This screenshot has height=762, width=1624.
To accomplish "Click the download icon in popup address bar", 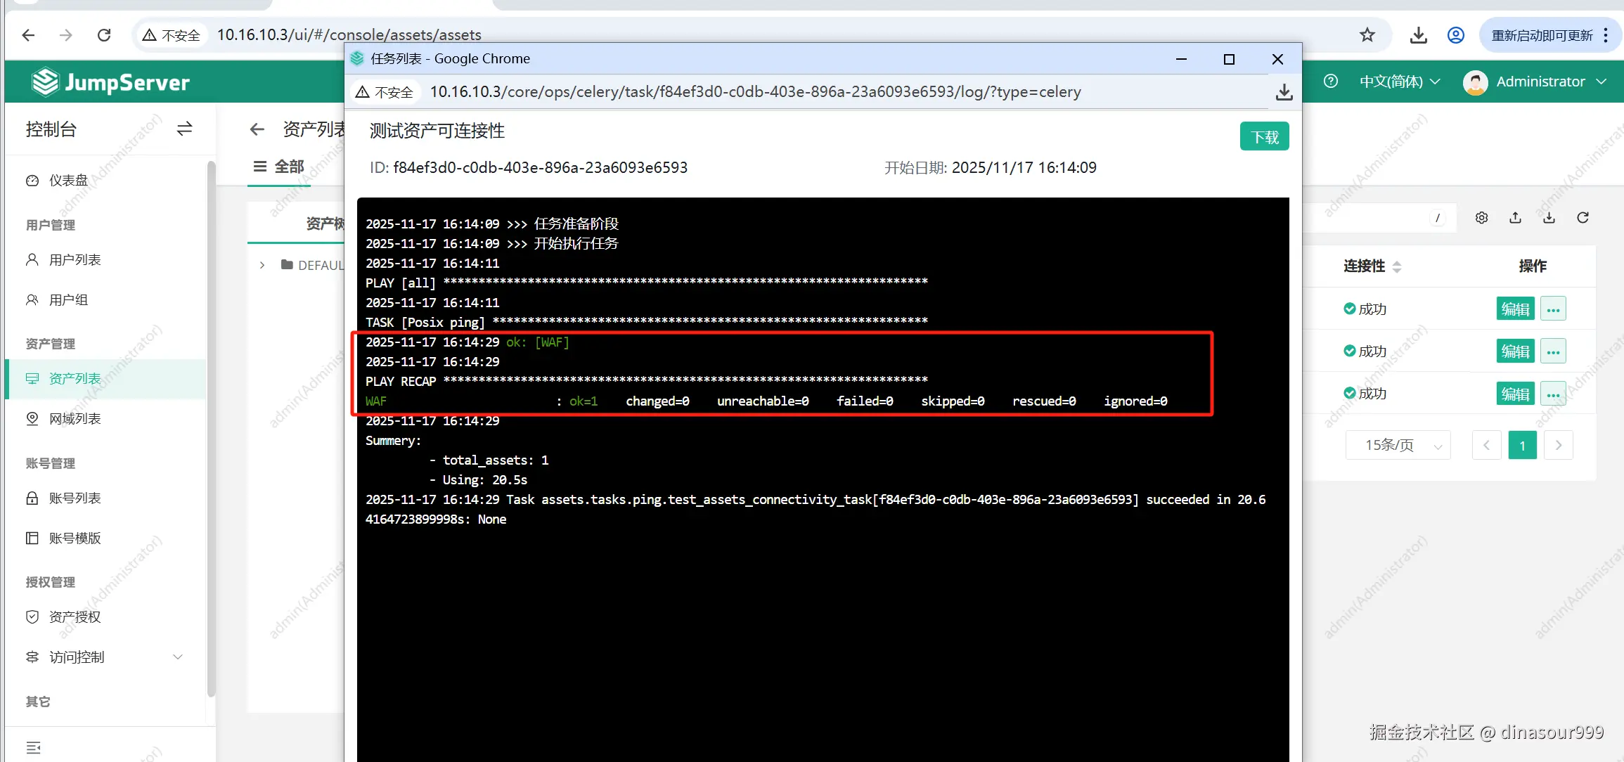I will (x=1284, y=92).
